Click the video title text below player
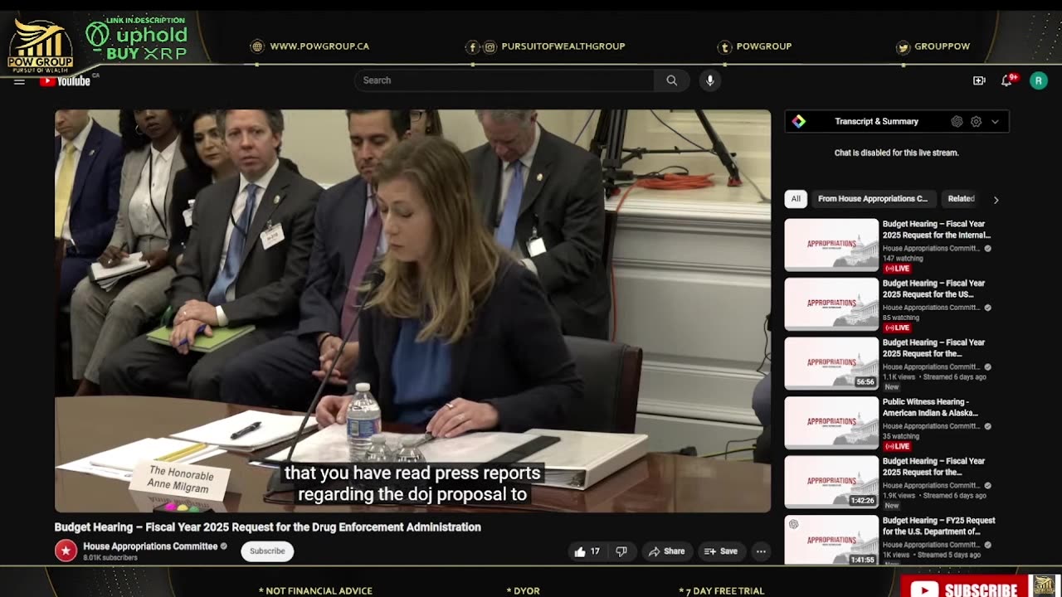 coord(268,527)
